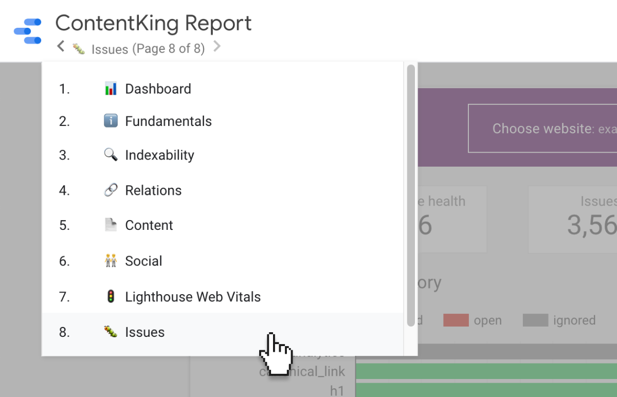Navigate to the Content page
This screenshot has height=397, width=617.
click(223, 225)
